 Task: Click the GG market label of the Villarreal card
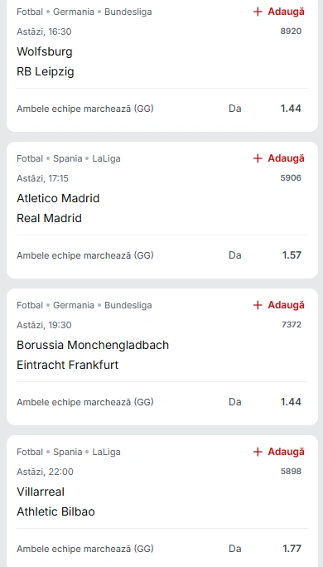pyautogui.click(x=85, y=549)
